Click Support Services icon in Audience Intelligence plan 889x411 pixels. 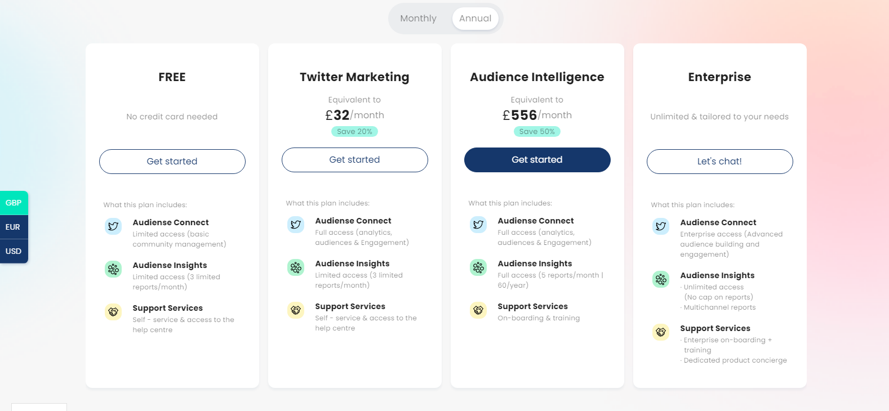point(478,310)
